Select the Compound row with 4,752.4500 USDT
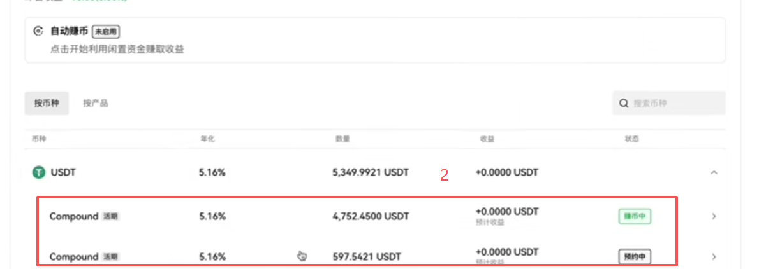 coord(375,216)
